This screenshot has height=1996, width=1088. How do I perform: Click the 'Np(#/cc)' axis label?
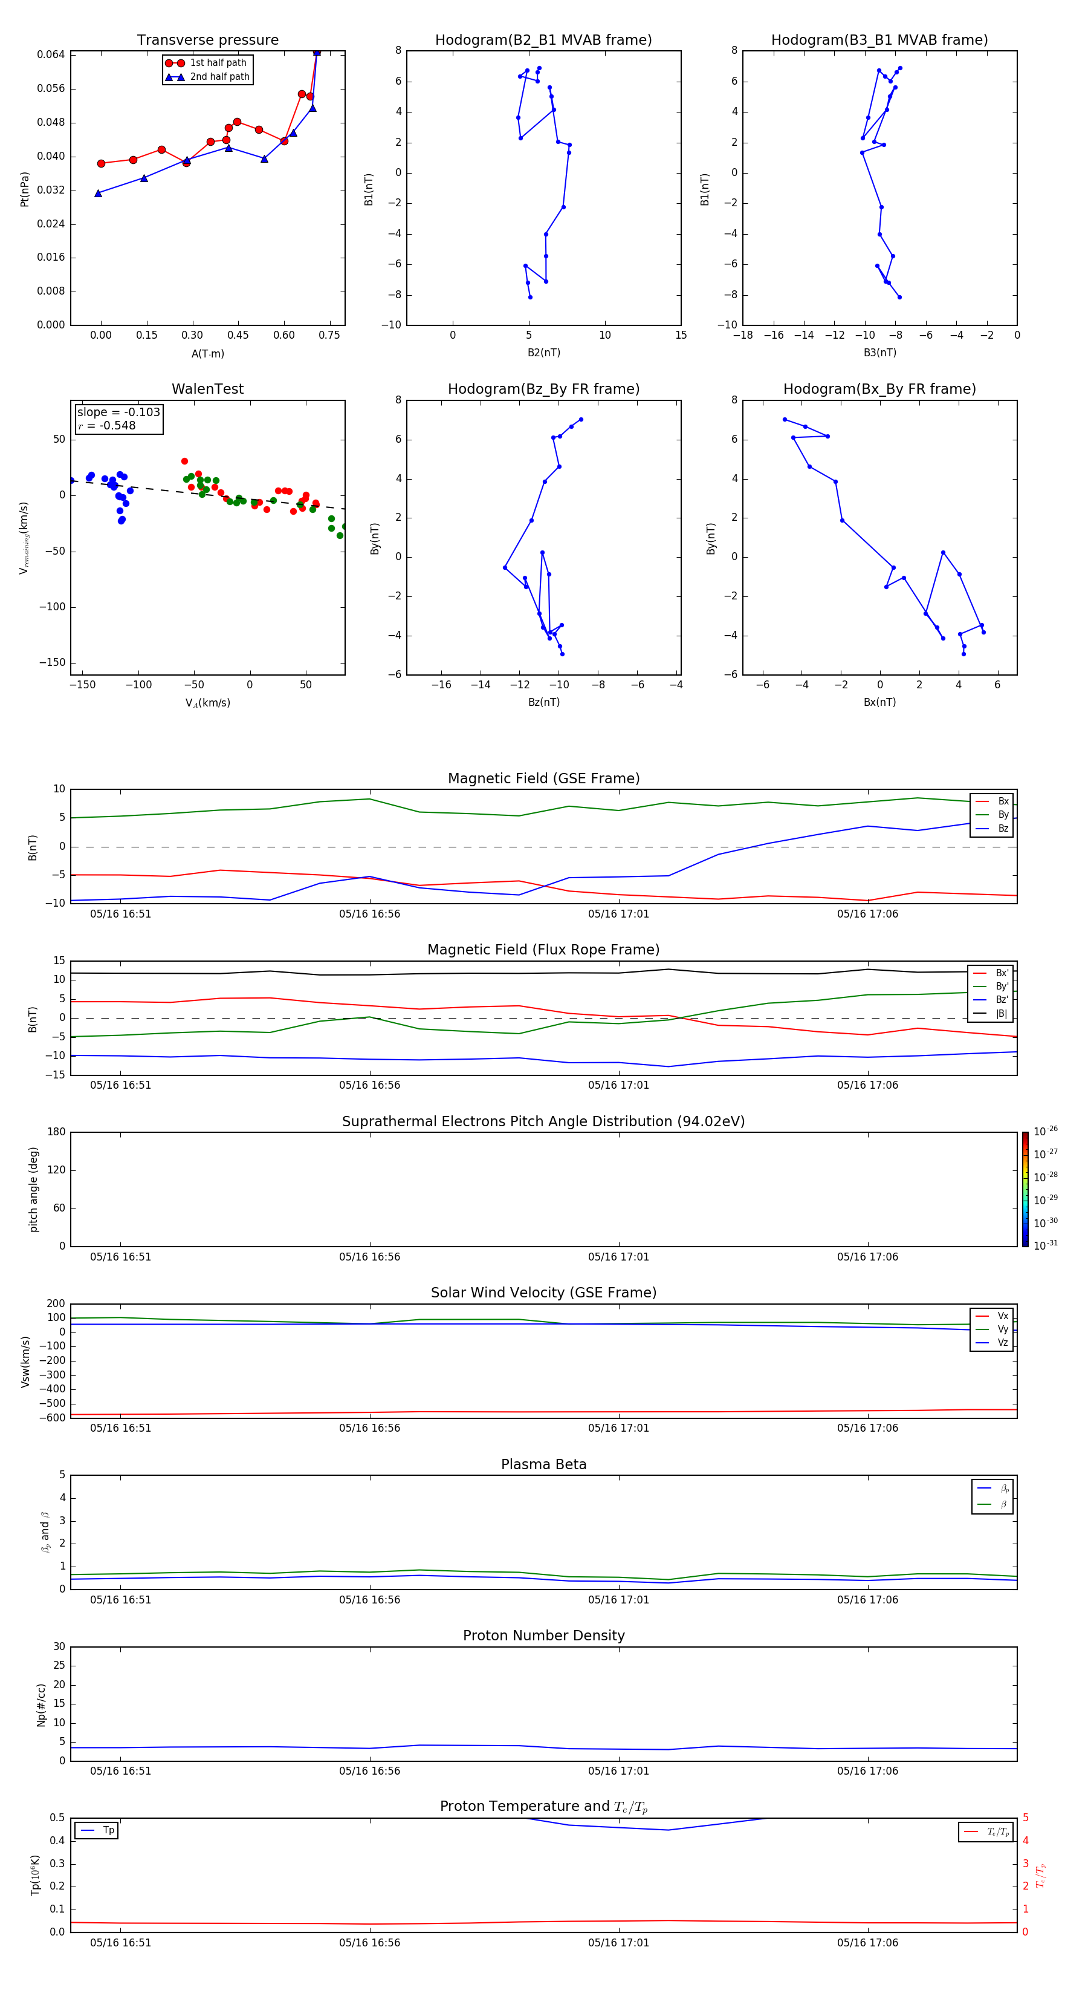(x=41, y=1704)
